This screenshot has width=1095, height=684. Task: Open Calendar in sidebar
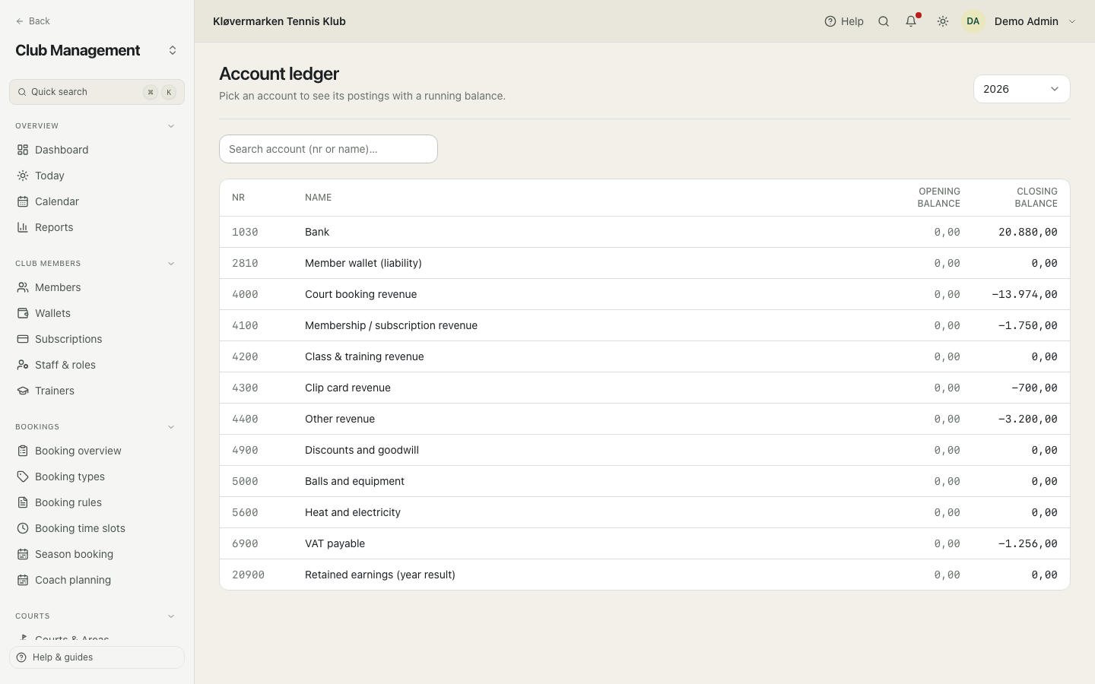click(x=97, y=201)
